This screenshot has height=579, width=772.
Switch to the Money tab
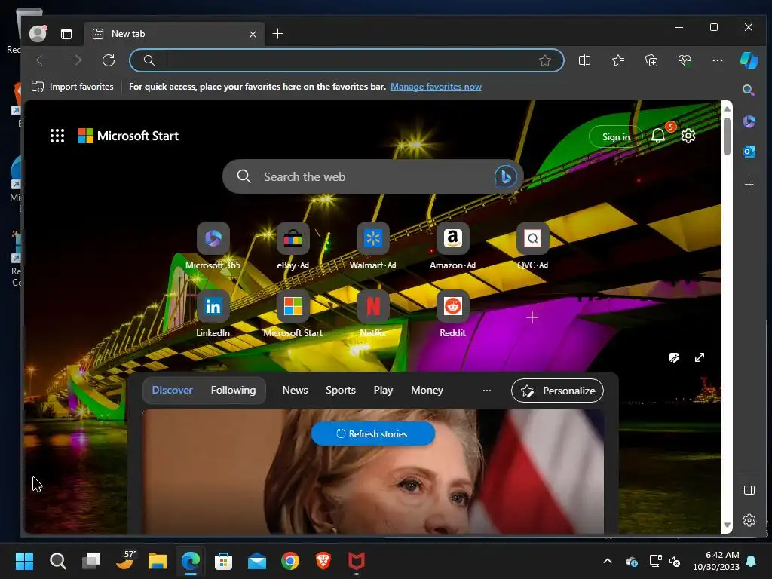click(x=427, y=390)
